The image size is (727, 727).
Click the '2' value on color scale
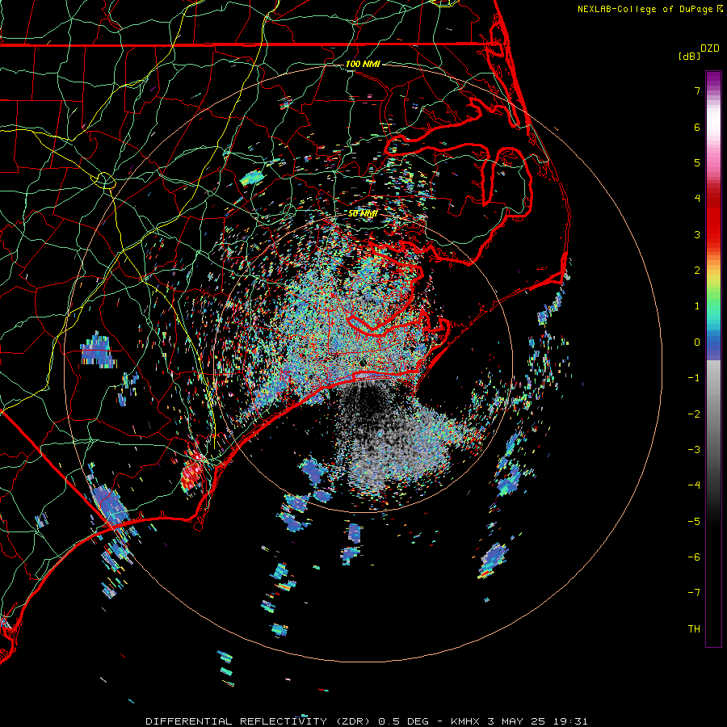pos(697,271)
